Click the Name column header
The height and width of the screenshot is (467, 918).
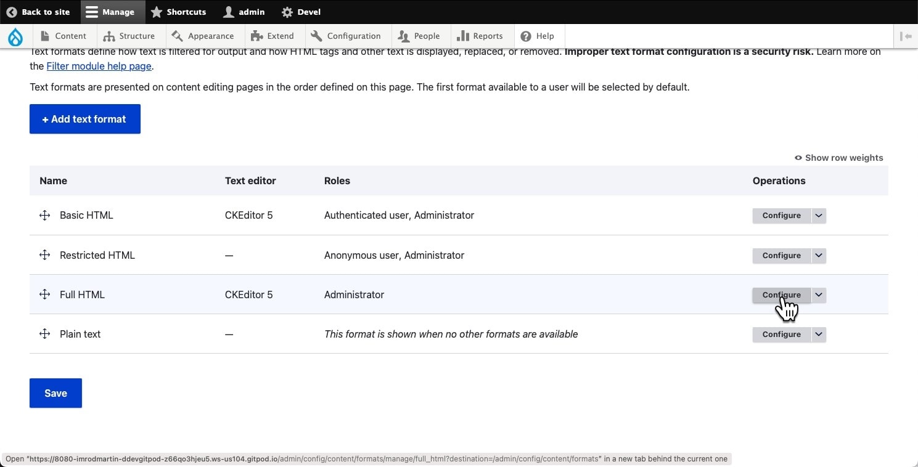tap(53, 181)
